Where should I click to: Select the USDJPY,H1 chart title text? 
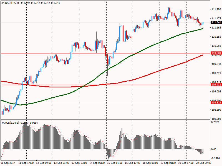click(12, 3)
